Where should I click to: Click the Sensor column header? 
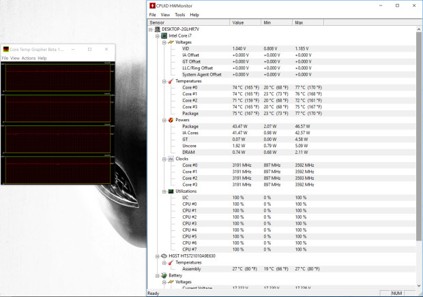188,22
